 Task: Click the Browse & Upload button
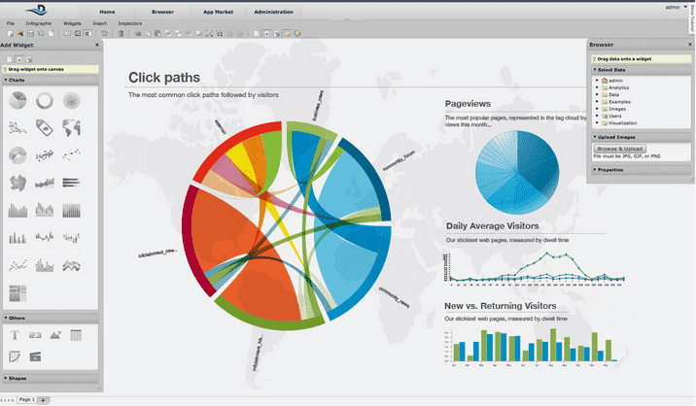tap(619, 148)
